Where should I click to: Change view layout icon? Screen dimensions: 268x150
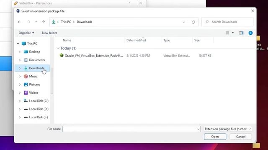pyautogui.click(x=227, y=33)
